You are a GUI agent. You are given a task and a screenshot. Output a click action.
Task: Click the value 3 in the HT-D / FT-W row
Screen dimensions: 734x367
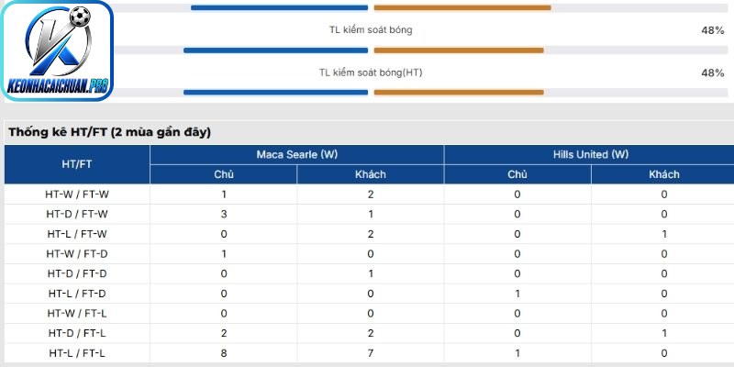224,214
